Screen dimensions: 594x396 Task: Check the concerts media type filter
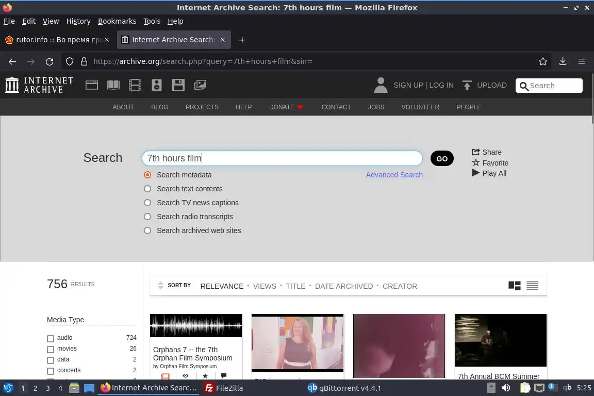[51, 371]
